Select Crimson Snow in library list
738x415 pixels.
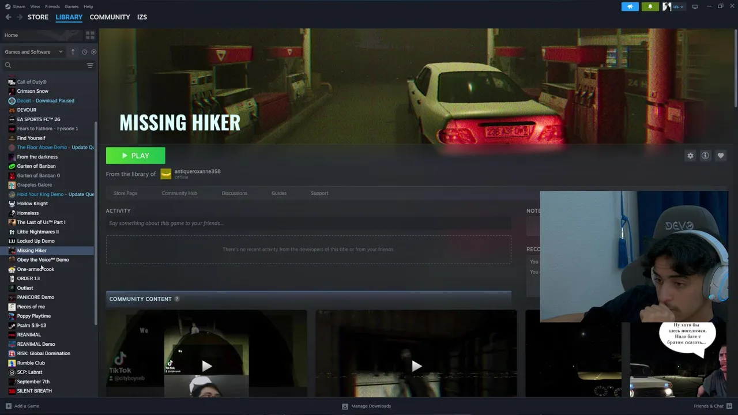tap(33, 91)
